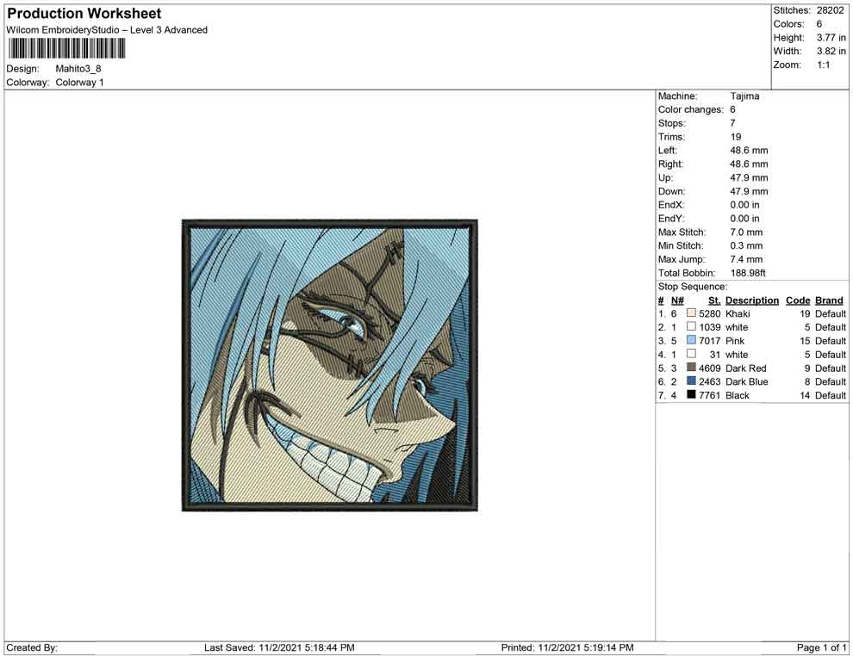Click the 'Created By:' footer label
853x656 pixels.
click(x=32, y=647)
